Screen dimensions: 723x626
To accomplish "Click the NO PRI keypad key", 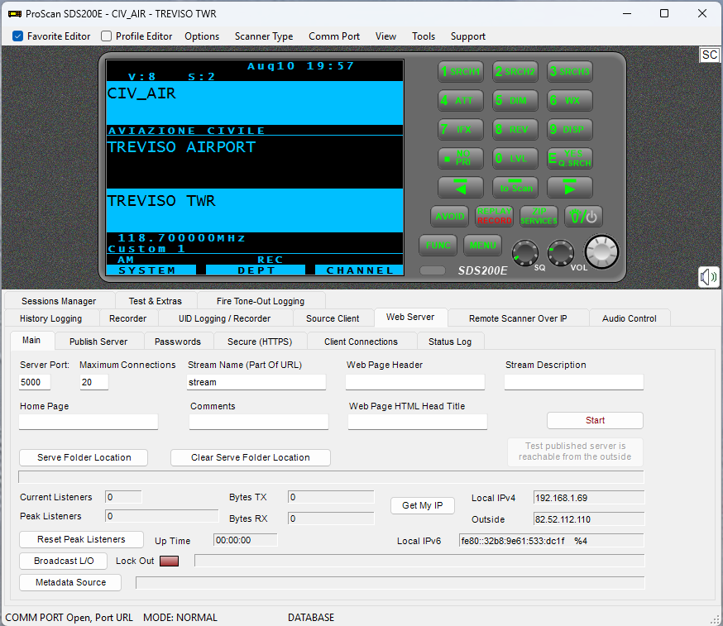I will 460,159.
